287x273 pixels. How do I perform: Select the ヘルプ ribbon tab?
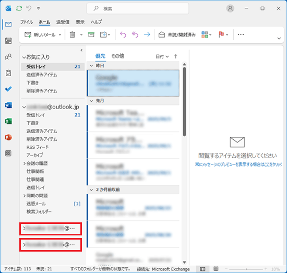97,22
